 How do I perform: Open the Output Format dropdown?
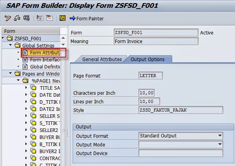220,135
